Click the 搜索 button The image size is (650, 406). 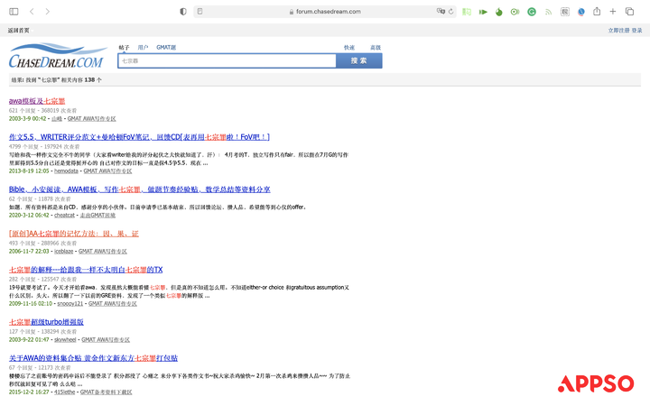coord(359,61)
